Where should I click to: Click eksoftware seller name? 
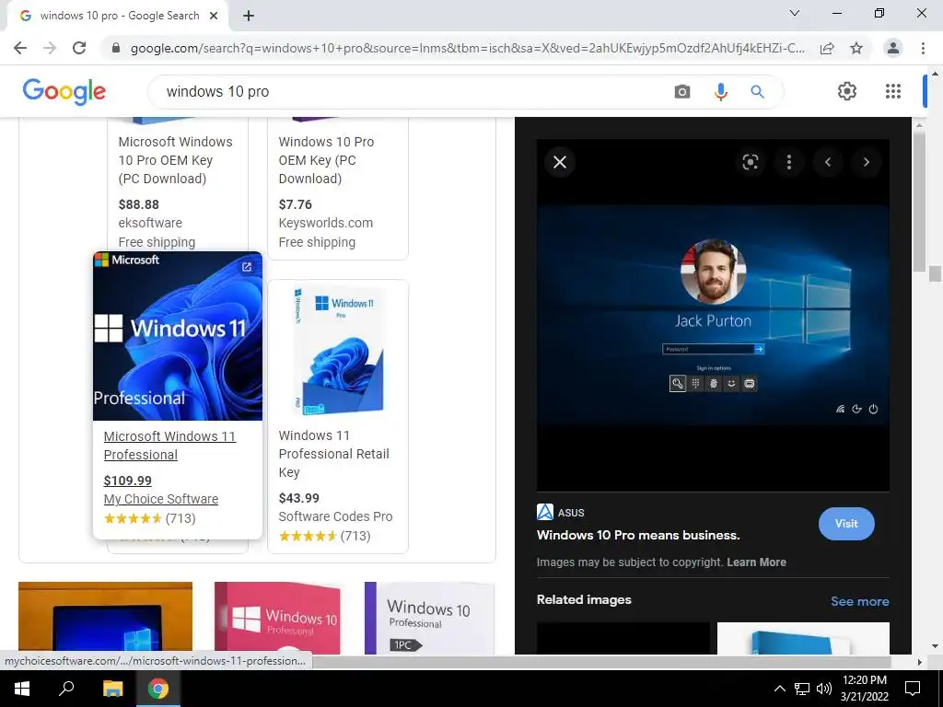pyautogui.click(x=150, y=223)
